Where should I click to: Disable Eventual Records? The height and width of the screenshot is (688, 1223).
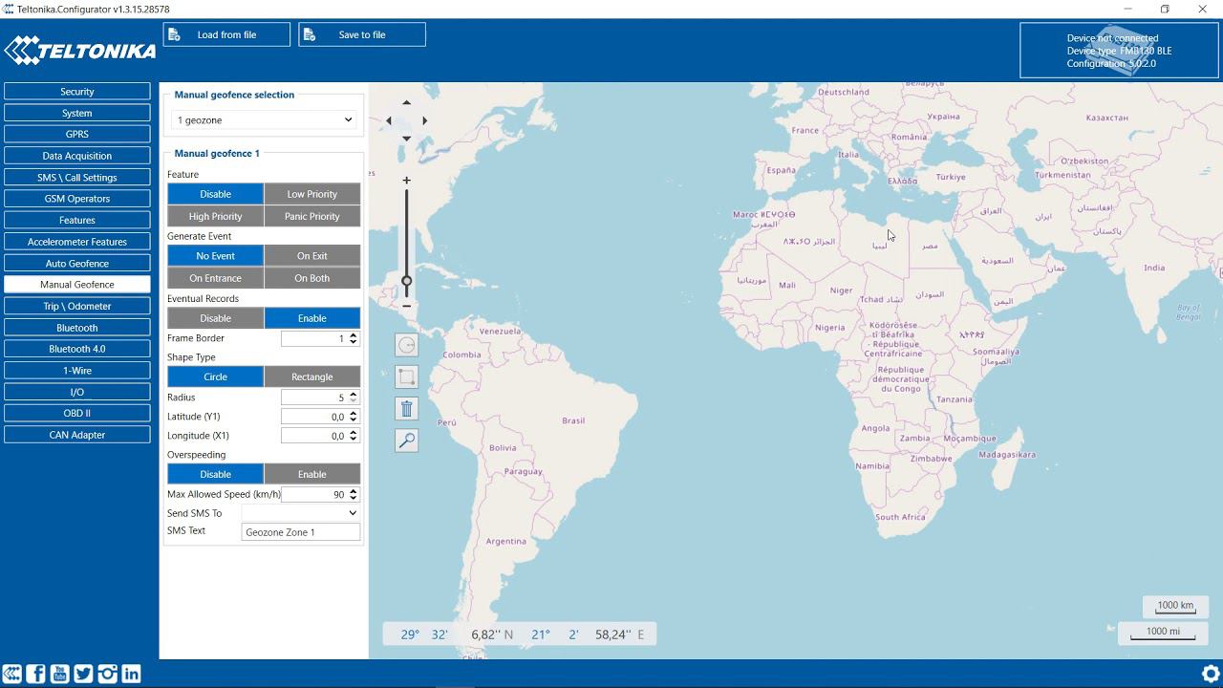click(x=215, y=318)
